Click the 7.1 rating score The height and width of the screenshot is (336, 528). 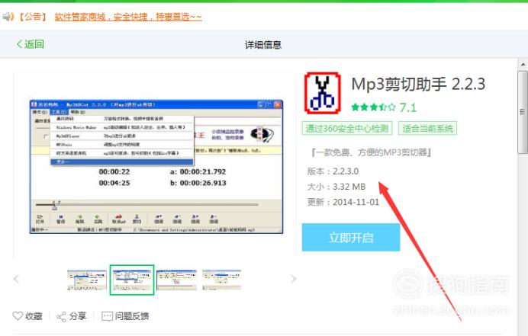[407, 107]
